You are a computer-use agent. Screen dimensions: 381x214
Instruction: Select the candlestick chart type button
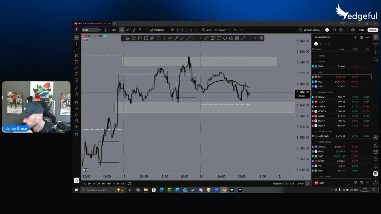coord(122,30)
